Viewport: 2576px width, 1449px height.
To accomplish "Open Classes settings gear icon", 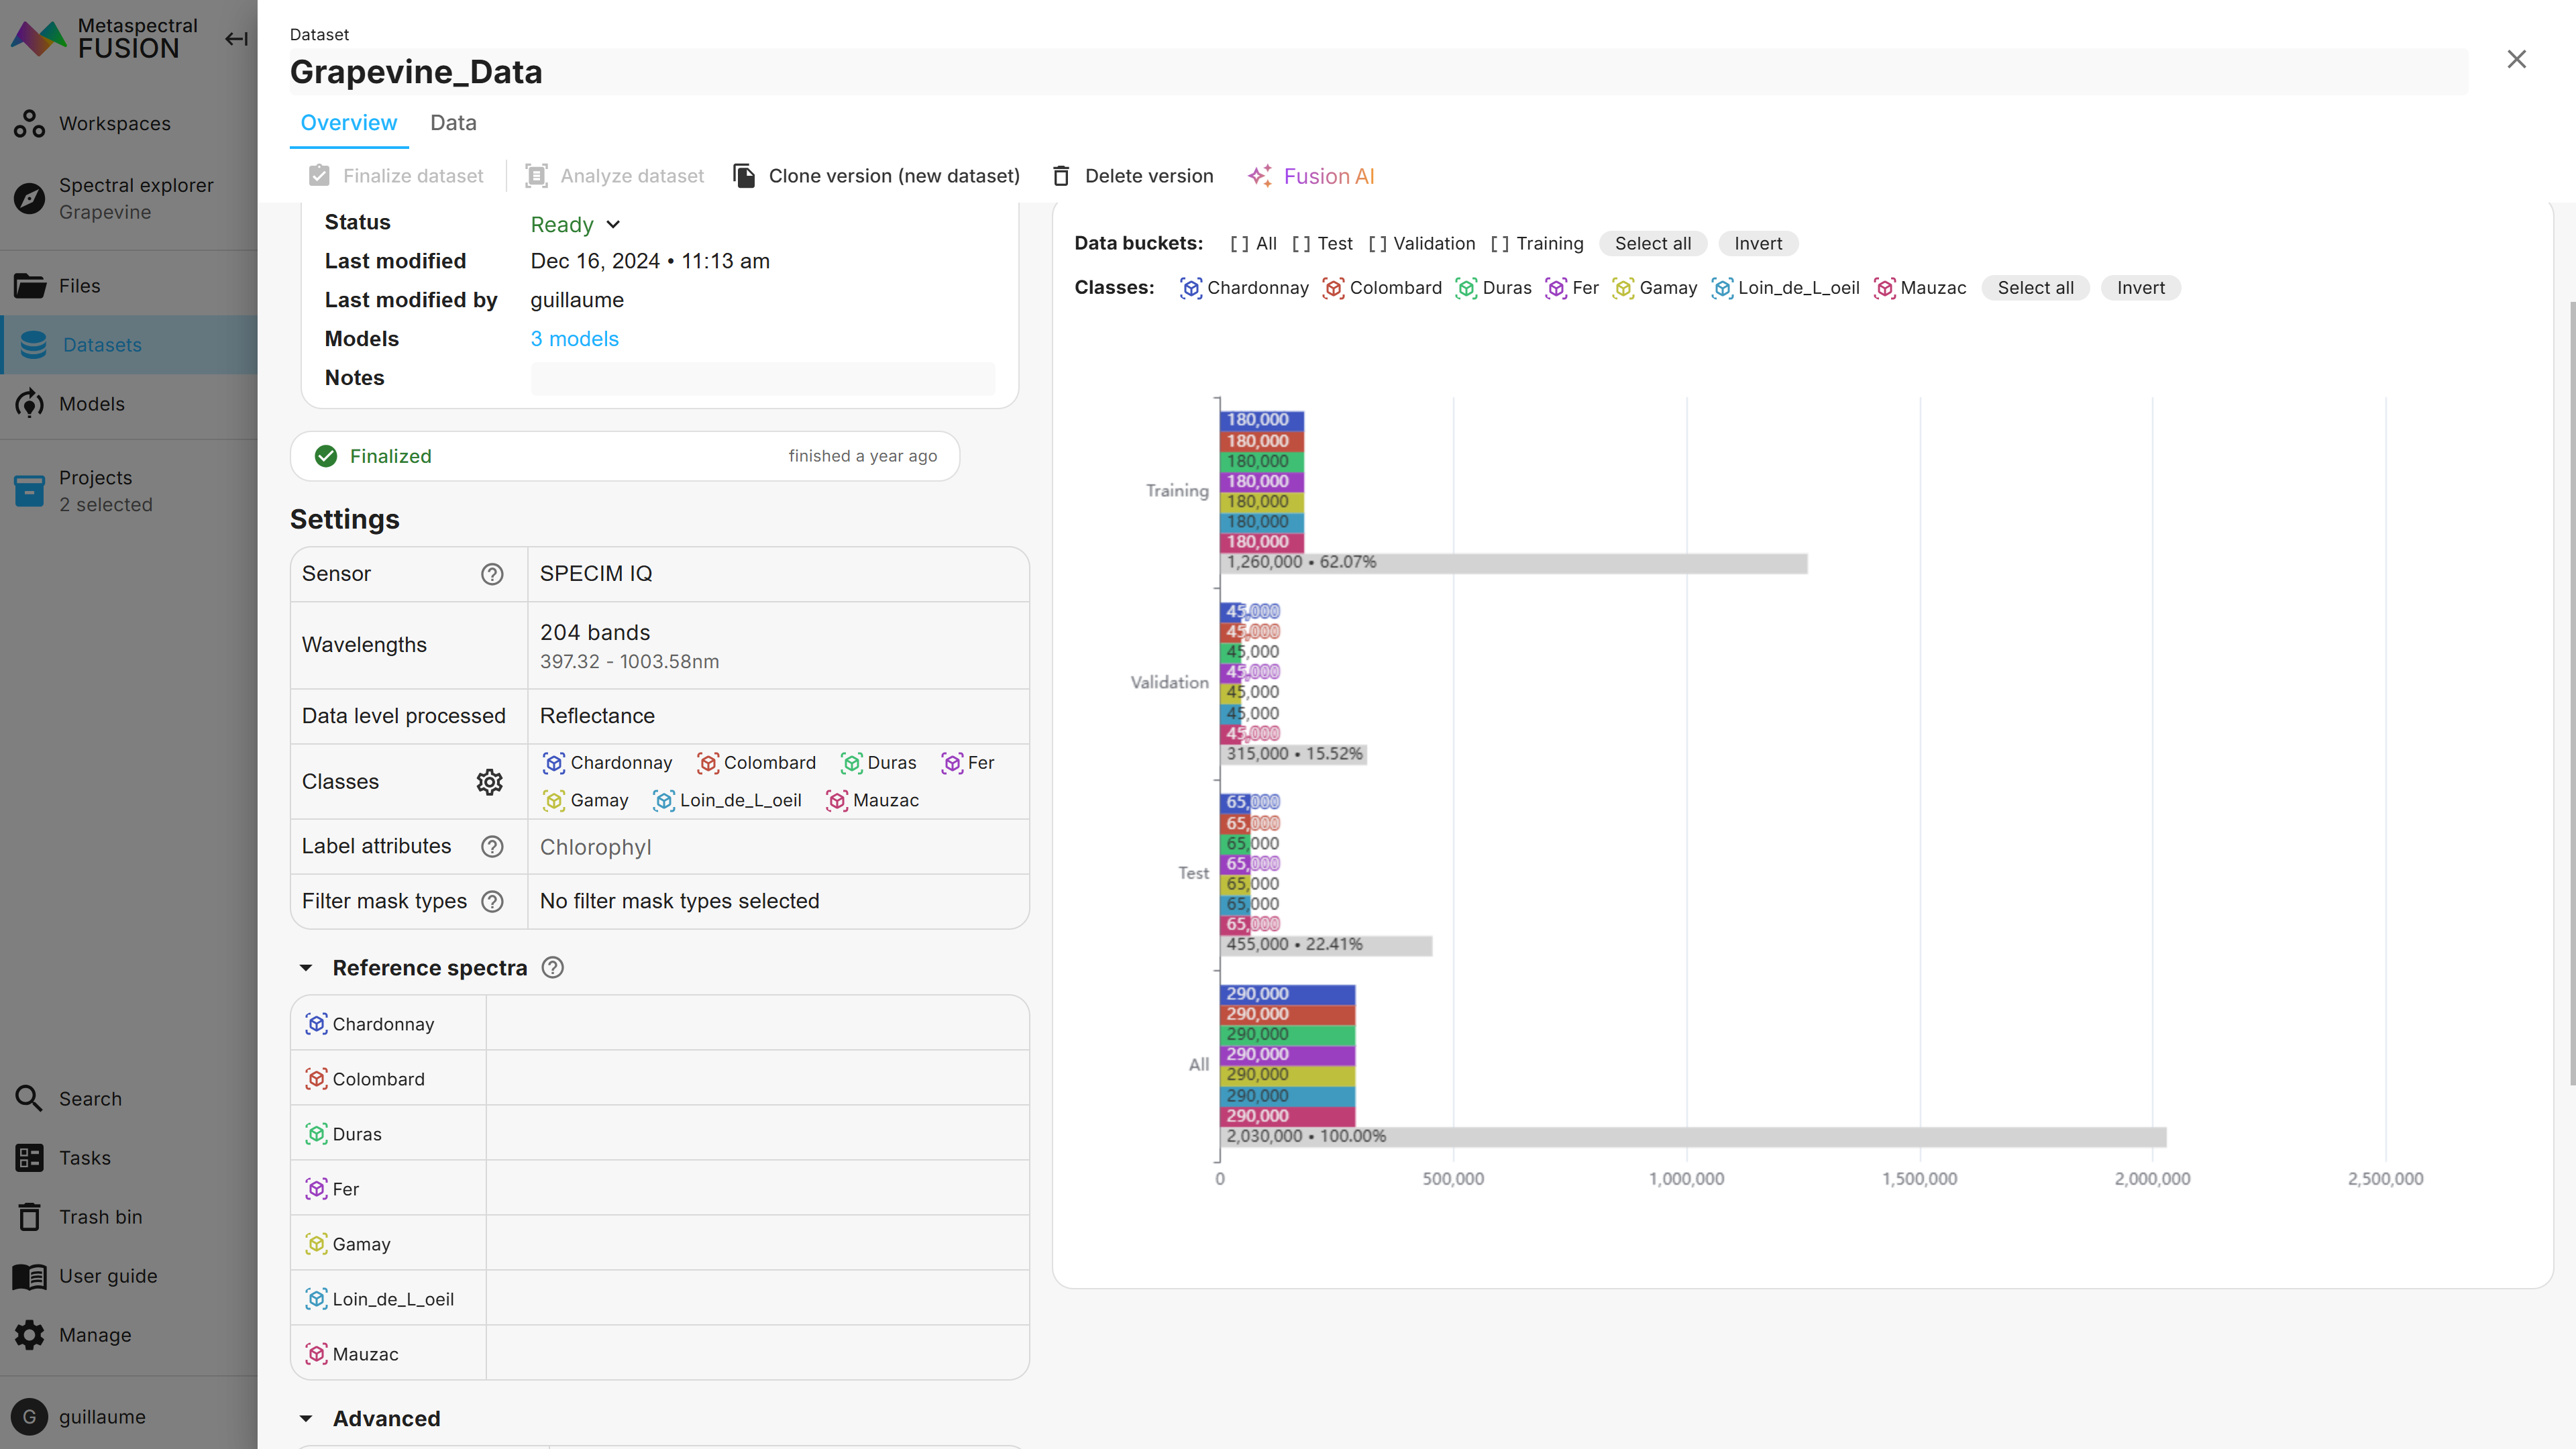I will point(489,782).
